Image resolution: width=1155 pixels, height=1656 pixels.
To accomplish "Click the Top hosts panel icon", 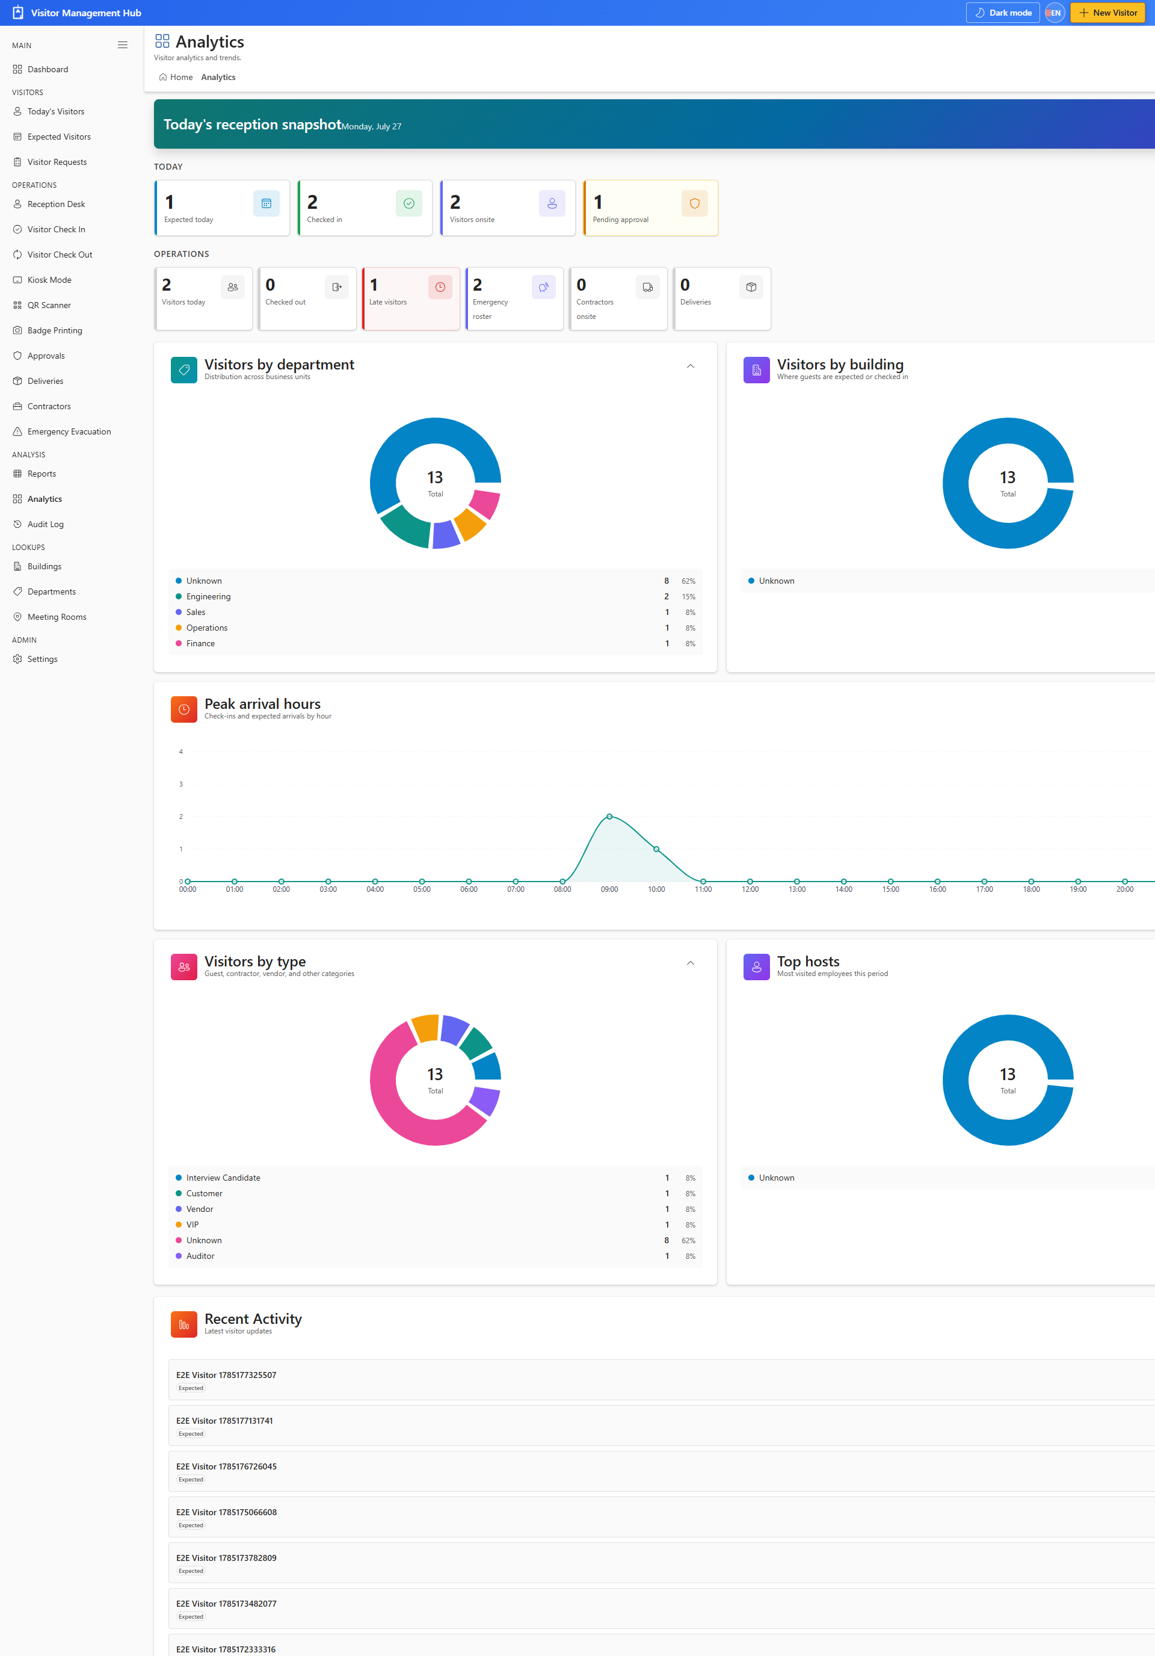I will [x=756, y=967].
